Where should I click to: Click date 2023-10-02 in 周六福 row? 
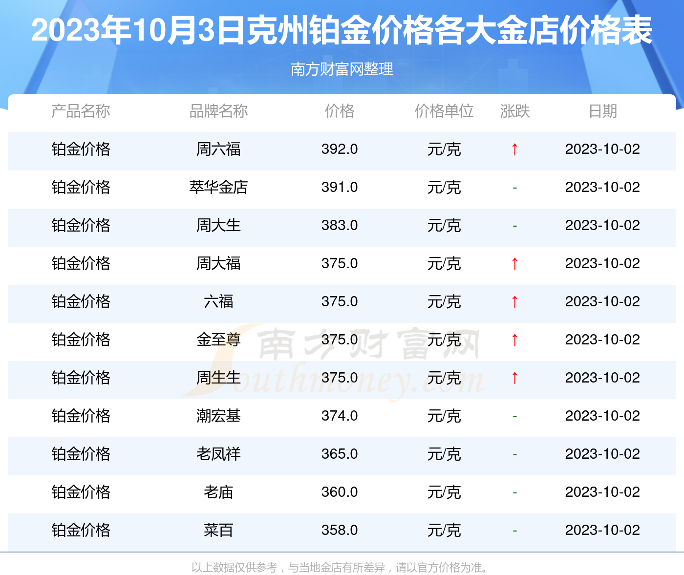pos(602,149)
